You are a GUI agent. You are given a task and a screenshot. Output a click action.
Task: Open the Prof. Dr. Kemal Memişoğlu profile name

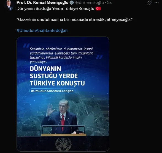click(x=42, y=2)
